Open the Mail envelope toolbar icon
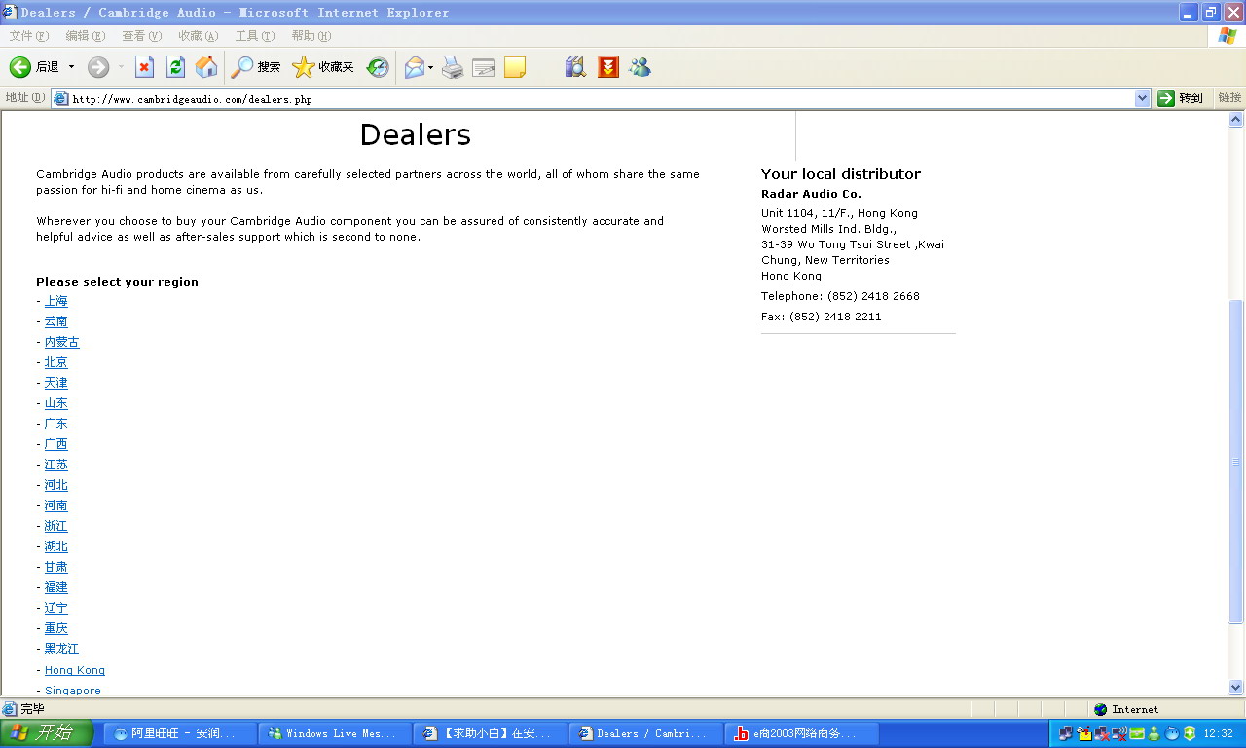Viewport: 1246px width, 748px height. point(415,67)
